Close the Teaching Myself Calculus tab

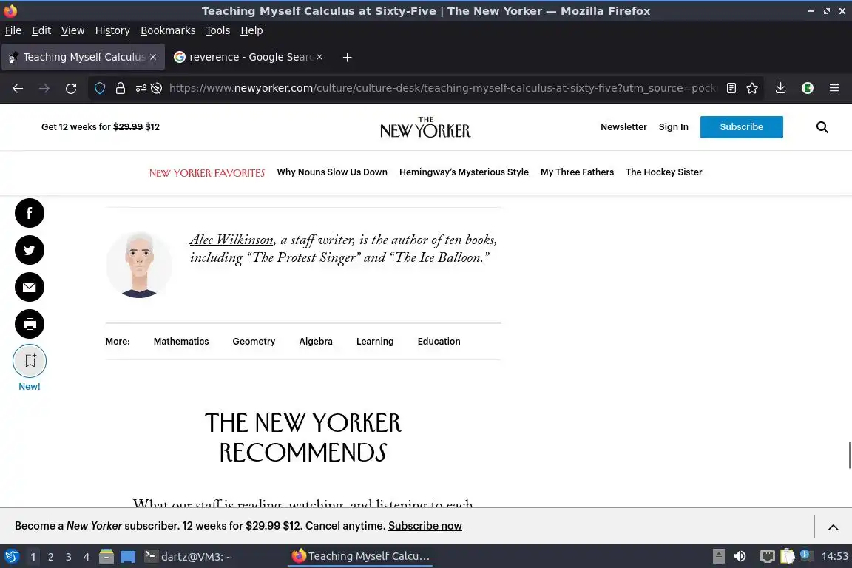(x=153, y=57)
